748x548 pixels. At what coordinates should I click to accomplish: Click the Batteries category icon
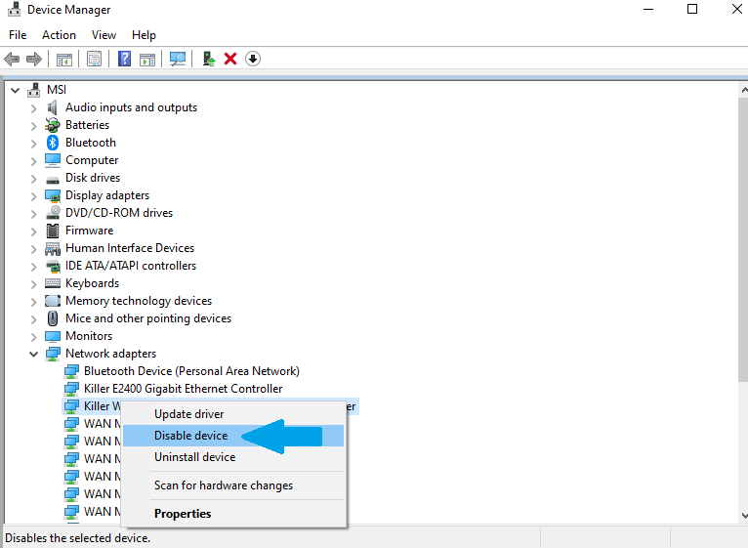(53, 125)
